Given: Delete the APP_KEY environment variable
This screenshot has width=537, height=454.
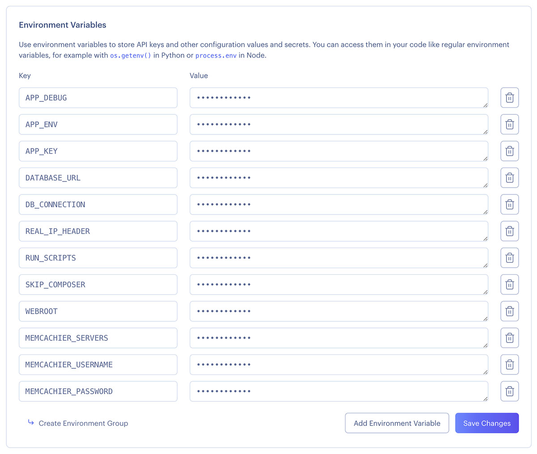Looking at the screenshot, I should [509, 151].
